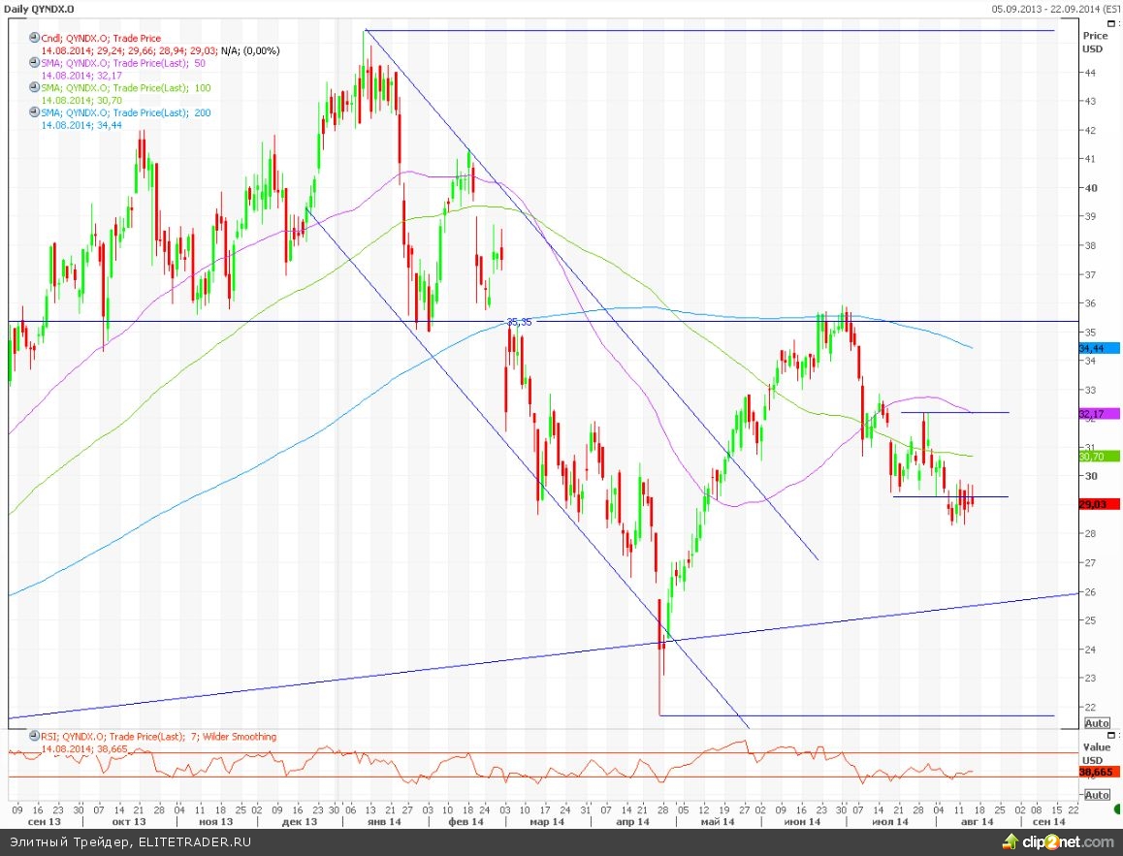1123x856 pixels.
Task: Click the 'Price USD' axis title
Action: [x=1094, y=43]
